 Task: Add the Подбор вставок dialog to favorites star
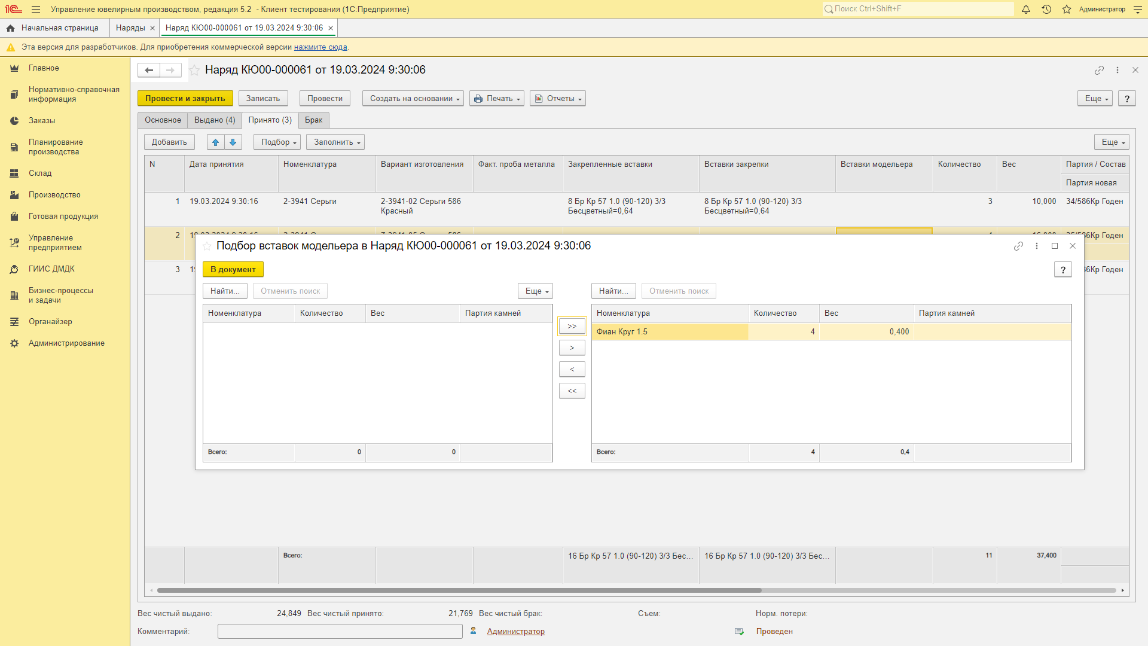point(207,246)
